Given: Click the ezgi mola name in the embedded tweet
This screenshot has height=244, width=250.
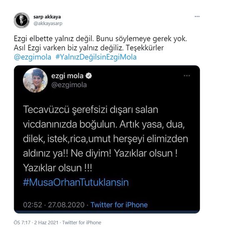Looking at the screenshot, I should (x=67, y=76).
